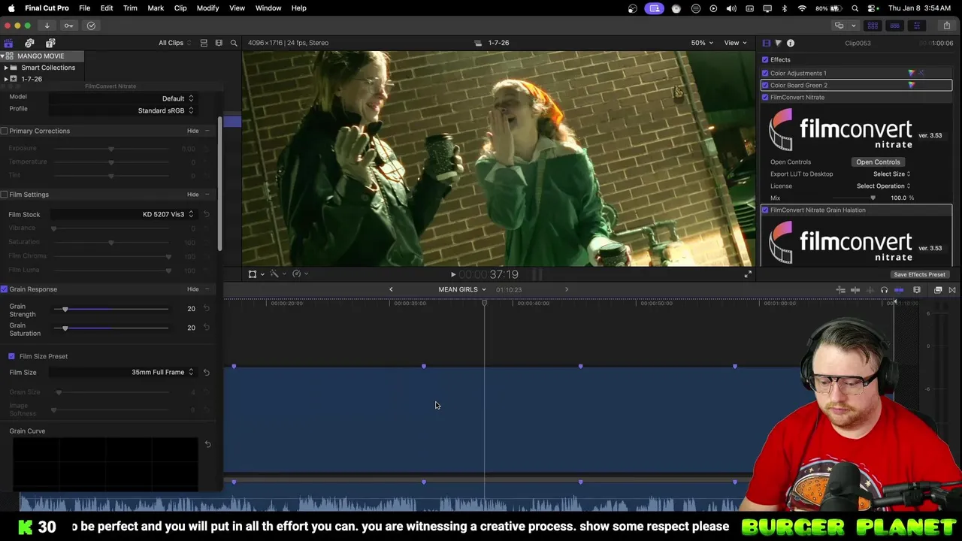
Task: Open the Edit menu
Action: point(107,8)
